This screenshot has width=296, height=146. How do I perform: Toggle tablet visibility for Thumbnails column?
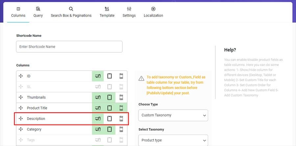[x=110, y=97]
